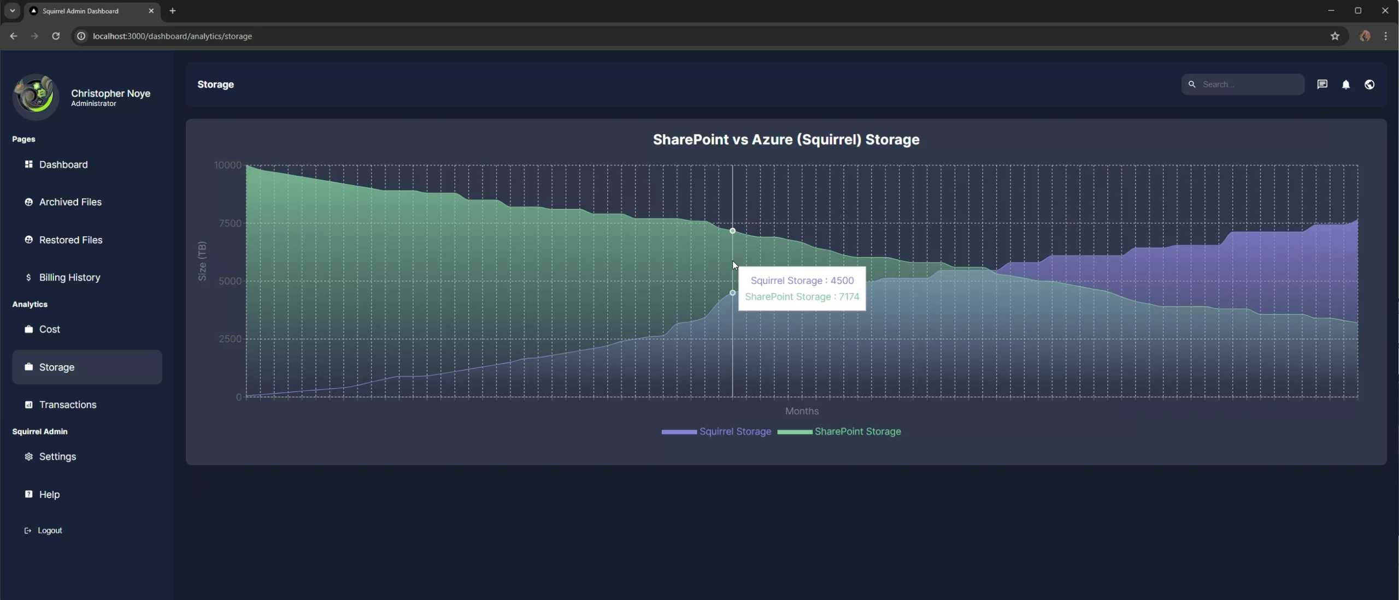Click the Logout link
Image resolution: width=1399 pixels, height=600 pixels.
point(49,530)
